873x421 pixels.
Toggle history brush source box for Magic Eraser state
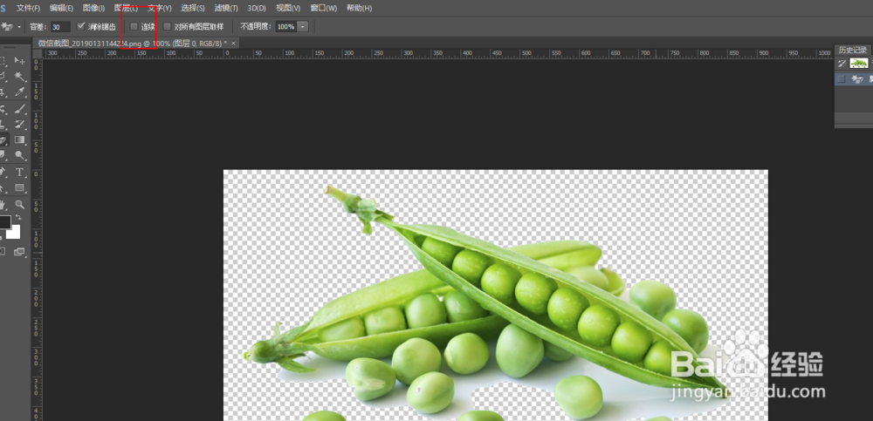click(842, 79)
